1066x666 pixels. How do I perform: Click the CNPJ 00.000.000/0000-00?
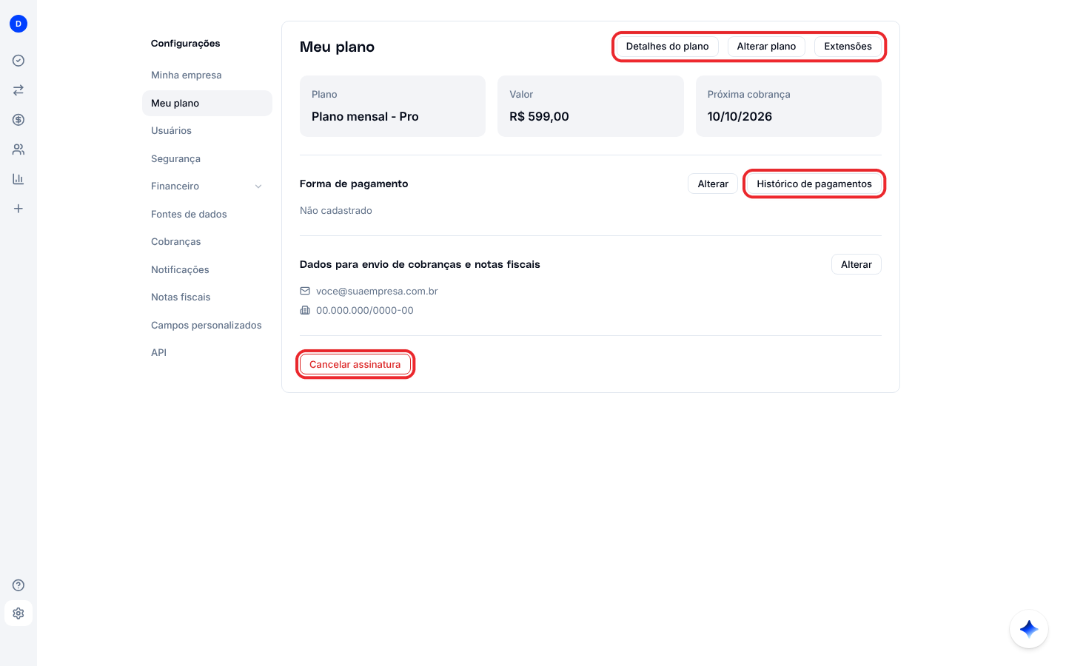[365, 311]
